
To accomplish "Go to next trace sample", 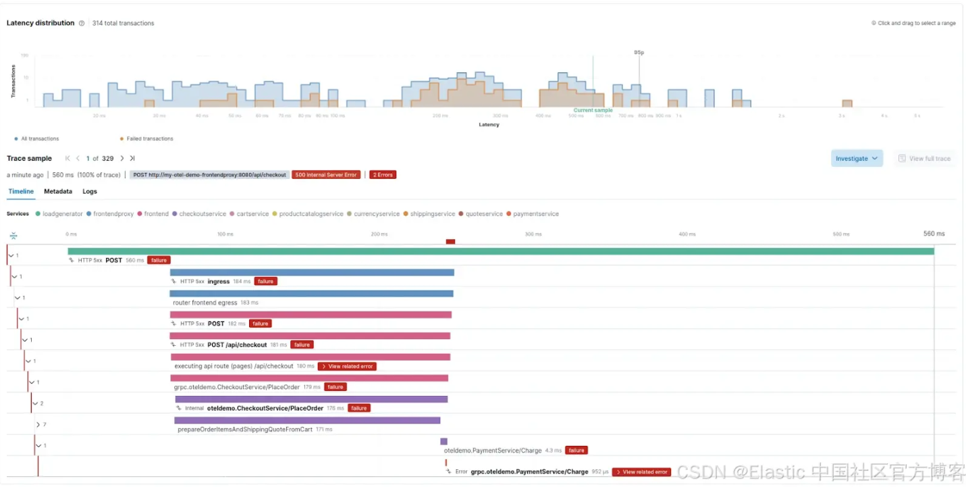I will tap(122, 159).
